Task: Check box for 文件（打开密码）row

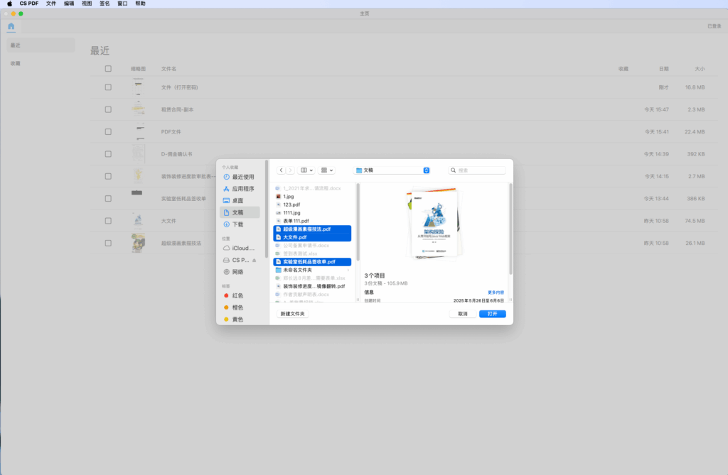Action: 108,87
